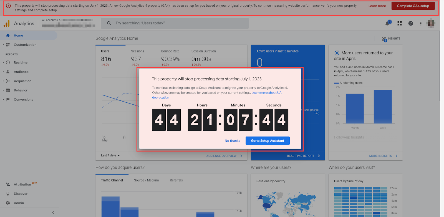Click the March bar in returning users chart

tap(355, 108)
